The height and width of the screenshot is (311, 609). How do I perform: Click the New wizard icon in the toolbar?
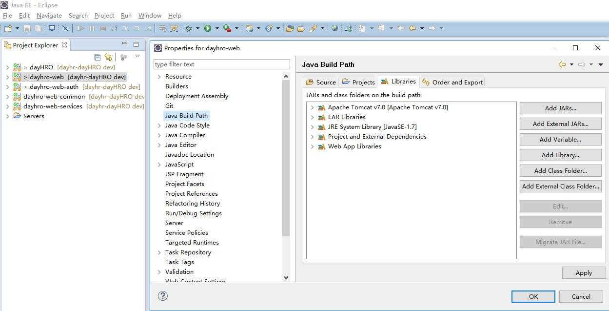pyautogui.click(x=8, y=29)
